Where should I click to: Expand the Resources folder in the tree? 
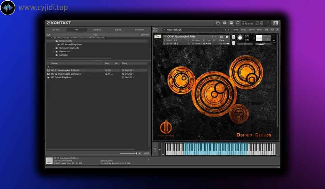click(54, 51)
